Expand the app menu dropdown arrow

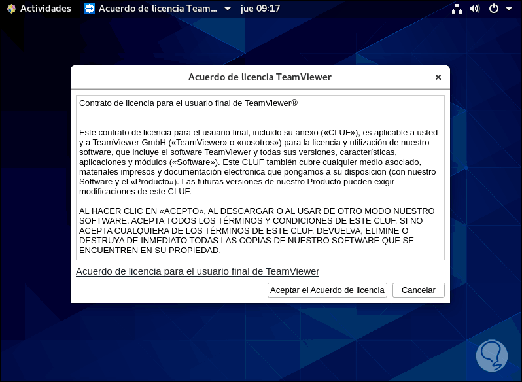pos(228,9)
